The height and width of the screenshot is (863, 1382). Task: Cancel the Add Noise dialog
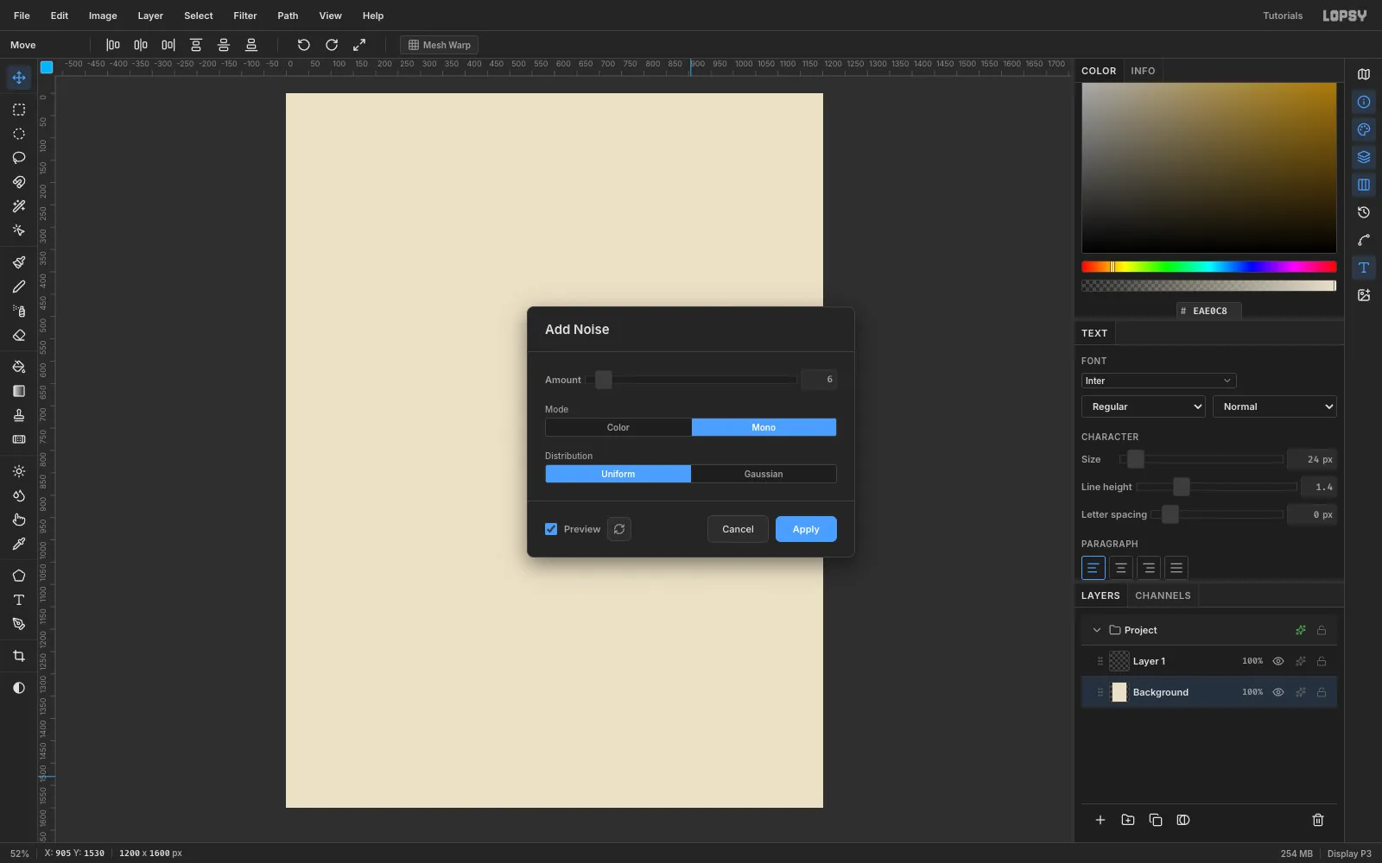tap(738, 529)
